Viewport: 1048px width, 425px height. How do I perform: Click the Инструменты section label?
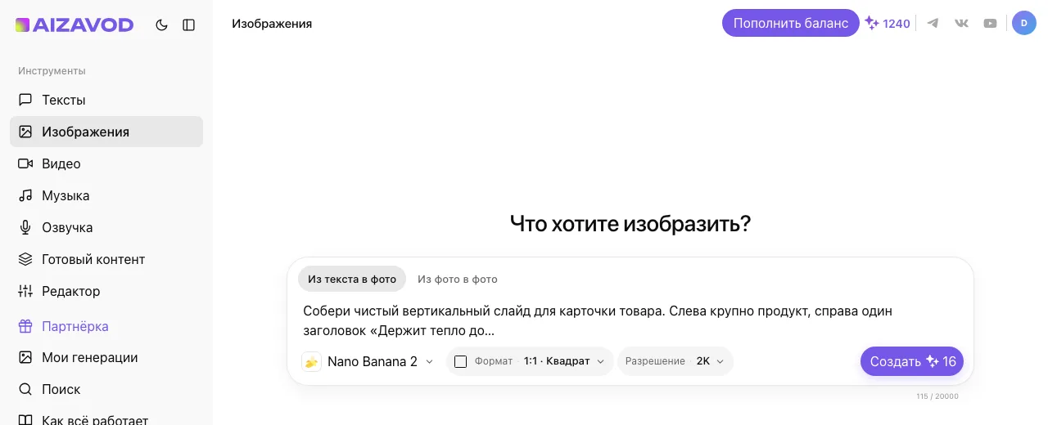point(52,71)
